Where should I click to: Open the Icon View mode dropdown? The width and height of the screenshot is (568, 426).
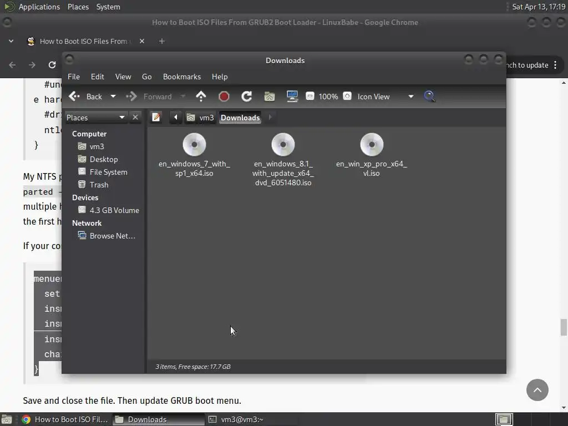click(386, 97)
